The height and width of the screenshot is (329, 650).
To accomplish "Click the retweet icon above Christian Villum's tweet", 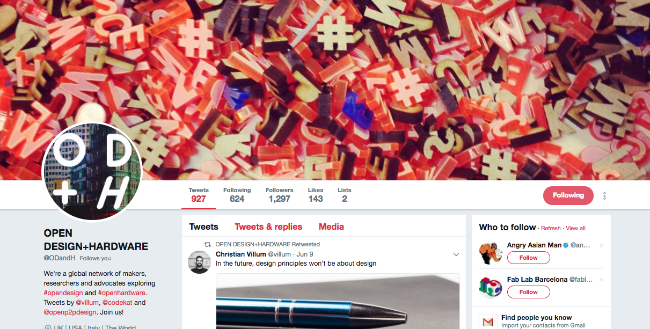I will [x=208, y=244].
